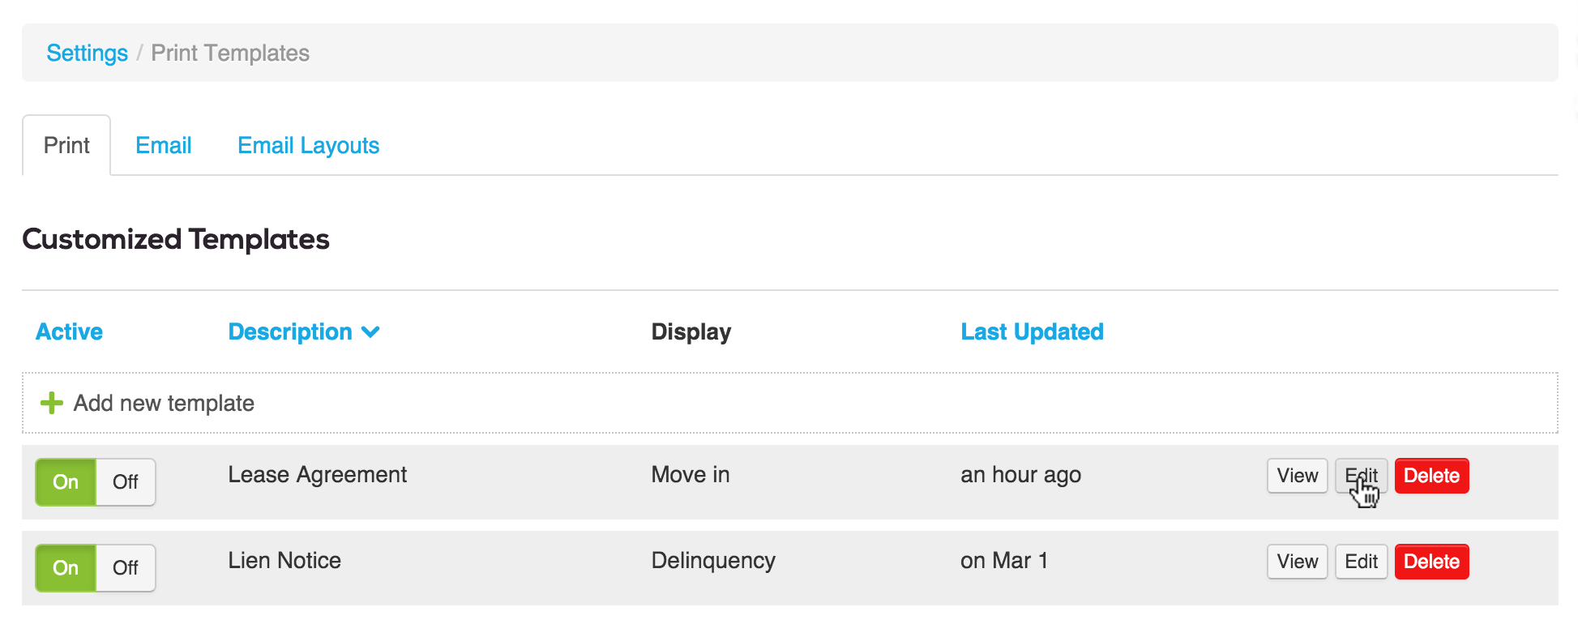Sort templates by Description column header

290,332
